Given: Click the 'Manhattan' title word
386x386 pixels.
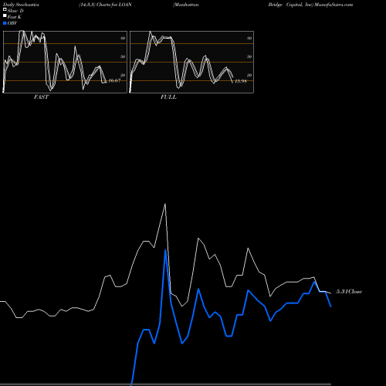Looking at the screenshot, I should [186, 5].
